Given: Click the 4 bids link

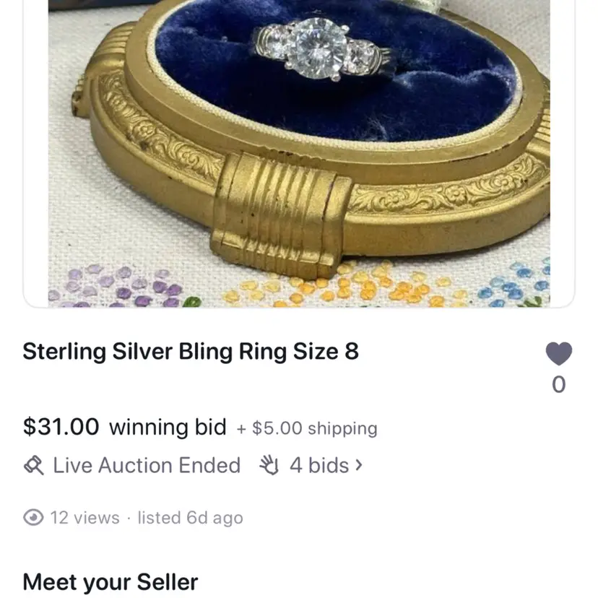Looking at the screenshot, I should coord(318,465).
